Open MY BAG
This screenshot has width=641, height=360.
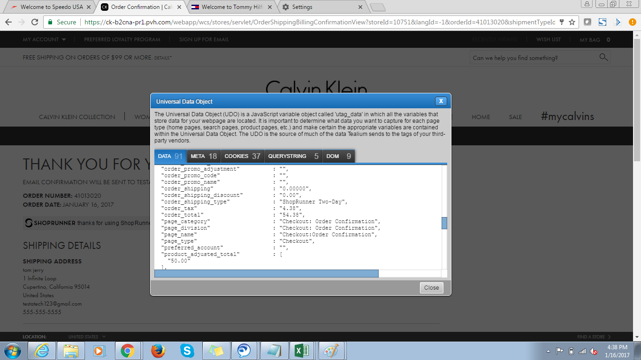pos(595,40)
